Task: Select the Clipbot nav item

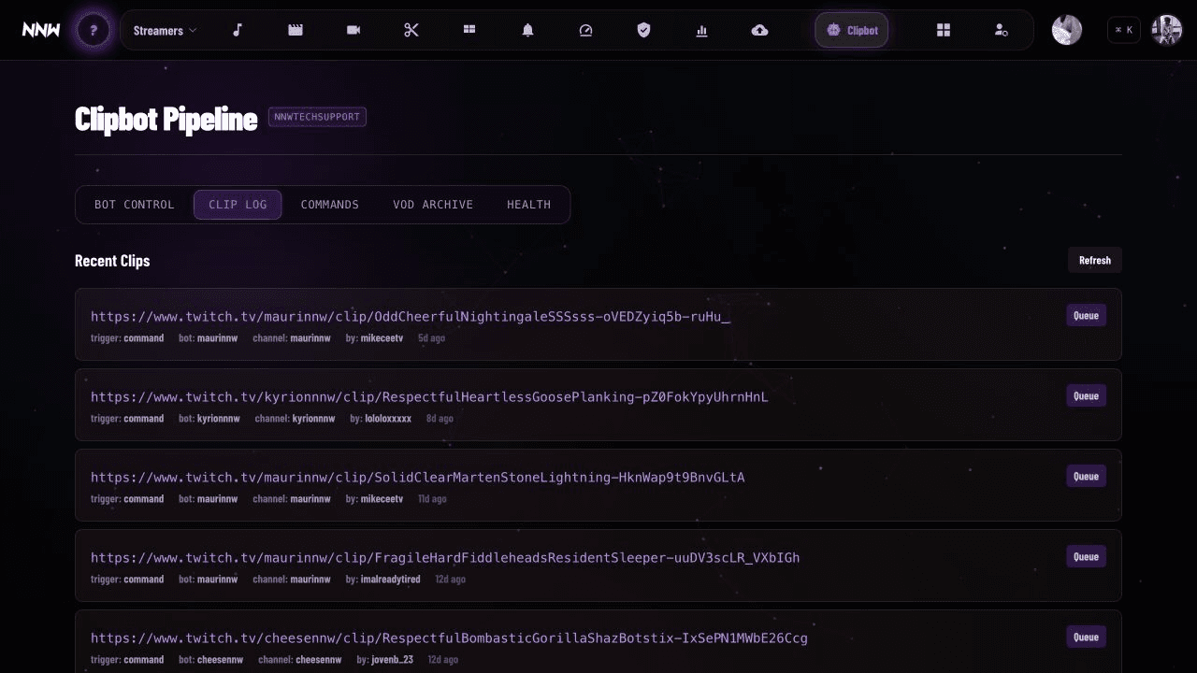Action: click(x=852, y=31)
